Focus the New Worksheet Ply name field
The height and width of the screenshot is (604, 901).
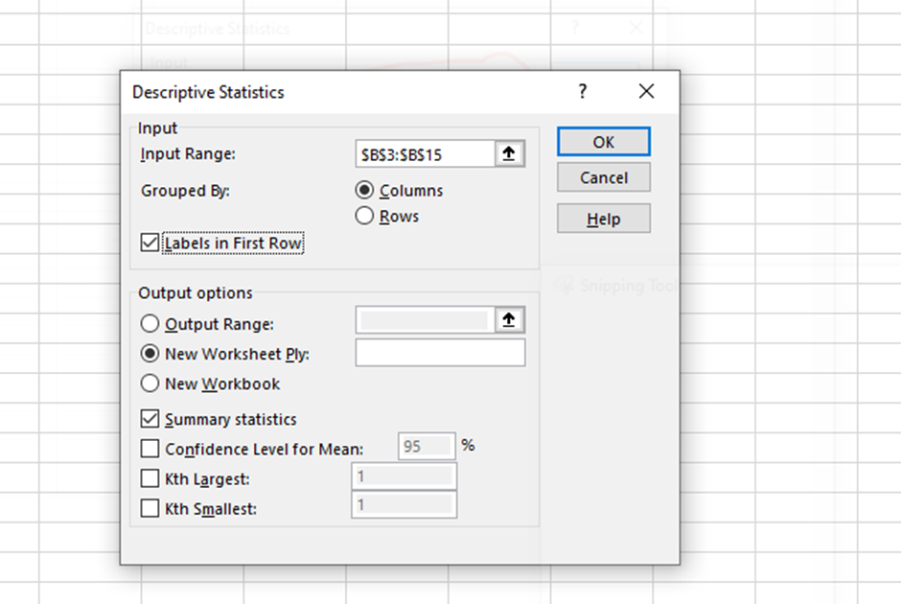coord(440,353)
